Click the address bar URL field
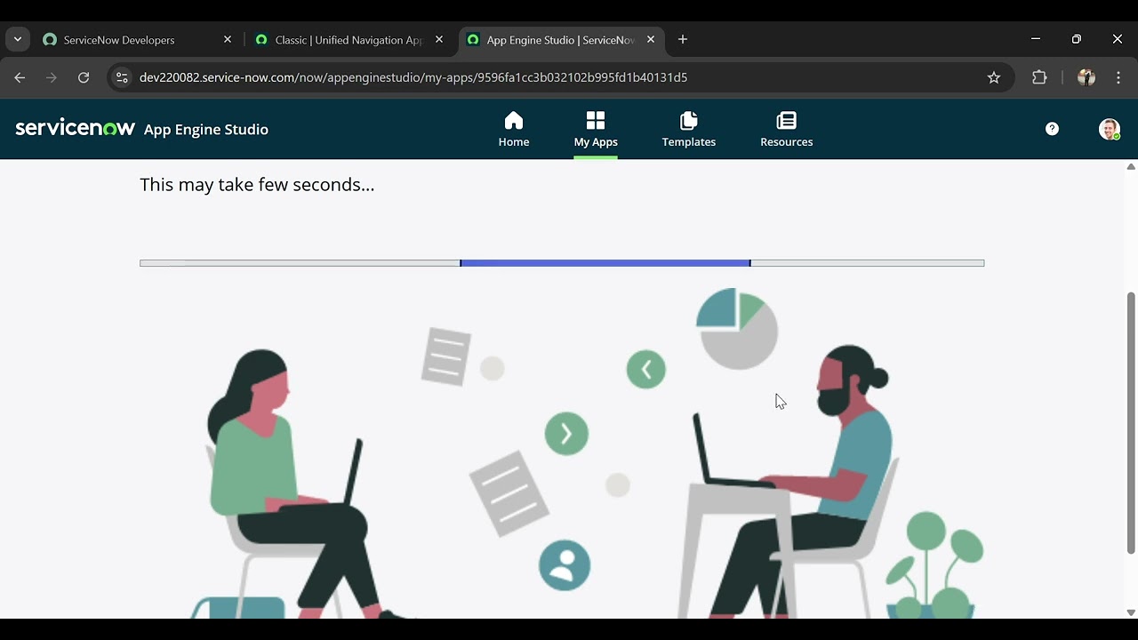The height and width of the screenshot is (640, 1138). 560,77
